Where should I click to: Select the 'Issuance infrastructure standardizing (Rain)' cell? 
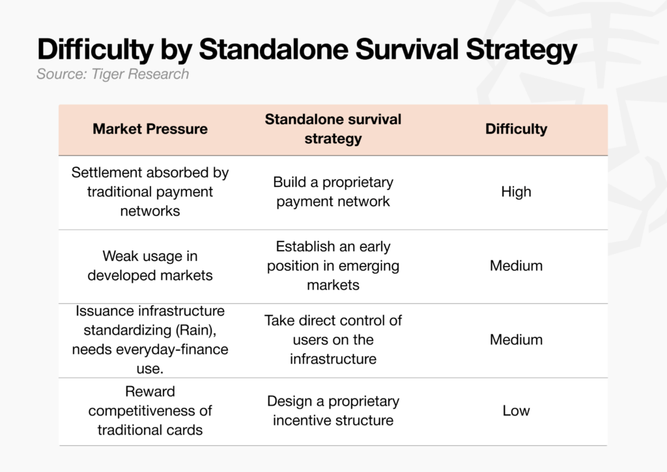(x=150, y=340)
